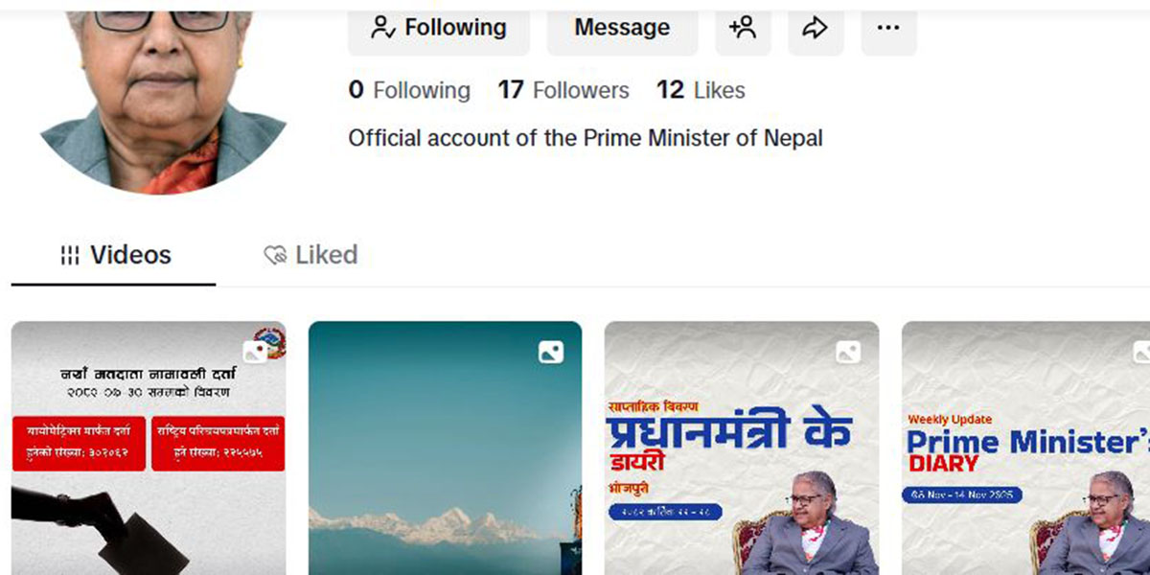Open the three-dot more options menu
Image resolution: width=1150 pixels, height=575 pixels.
point(888,28)
